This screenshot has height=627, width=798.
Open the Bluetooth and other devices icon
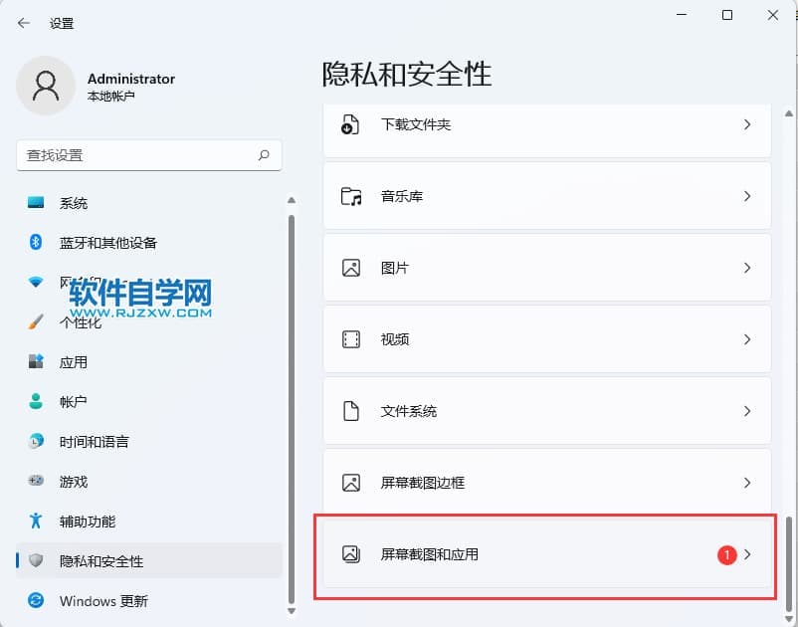pyautogui.click(x=36, y=243)
